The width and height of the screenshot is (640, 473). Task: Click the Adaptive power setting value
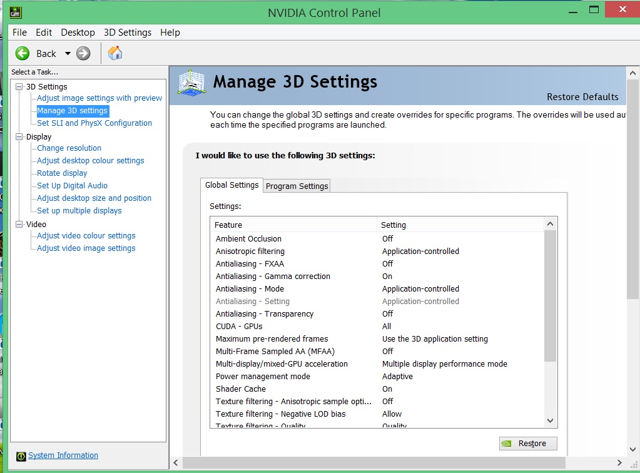pos(397,376)
